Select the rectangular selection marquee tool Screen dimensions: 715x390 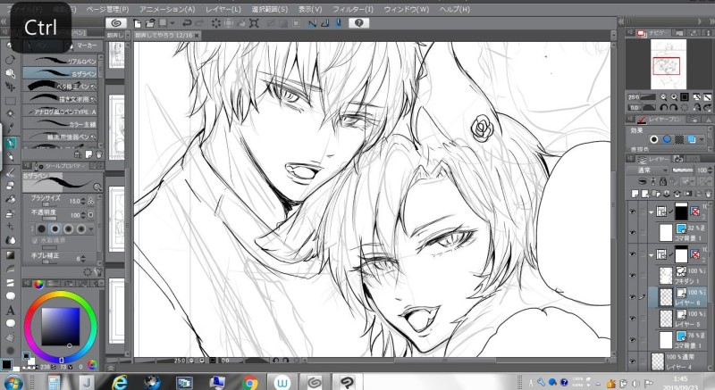[10, 101]
